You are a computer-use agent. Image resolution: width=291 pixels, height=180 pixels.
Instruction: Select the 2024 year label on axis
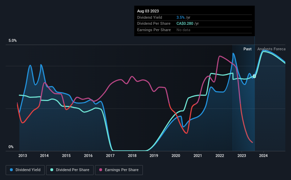click(263, 156)
